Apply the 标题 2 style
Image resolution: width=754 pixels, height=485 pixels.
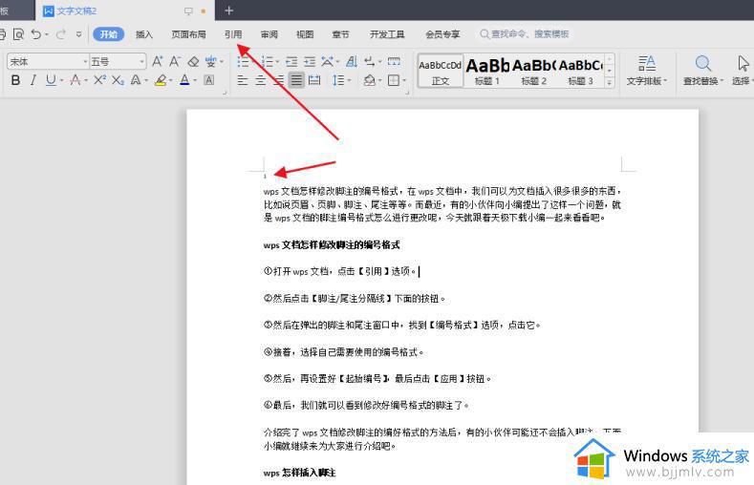pos(534,71)
